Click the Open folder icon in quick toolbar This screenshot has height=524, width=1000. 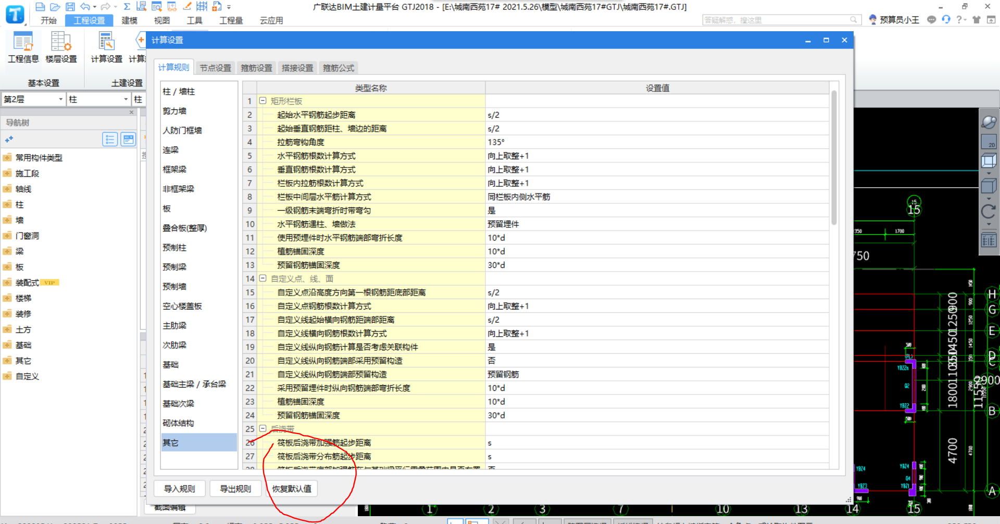coord(55,7)
